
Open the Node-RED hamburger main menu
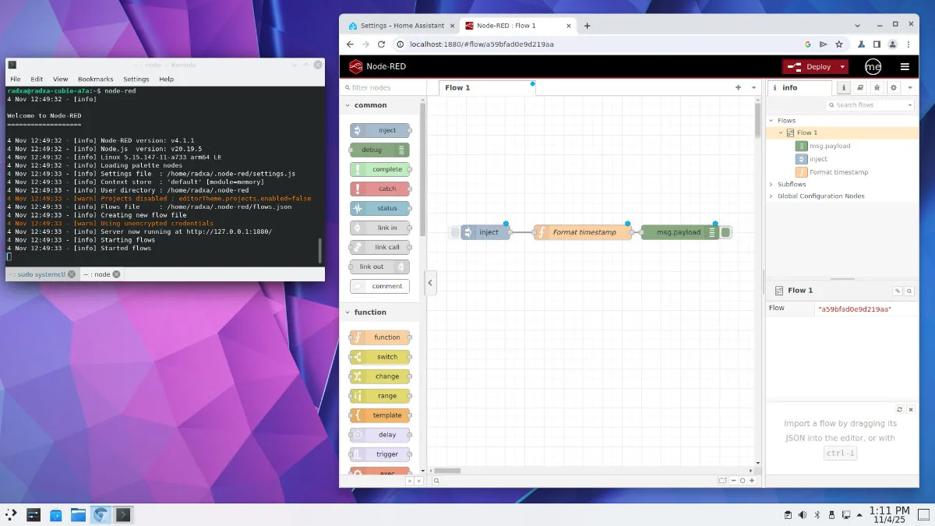[905, 67]
